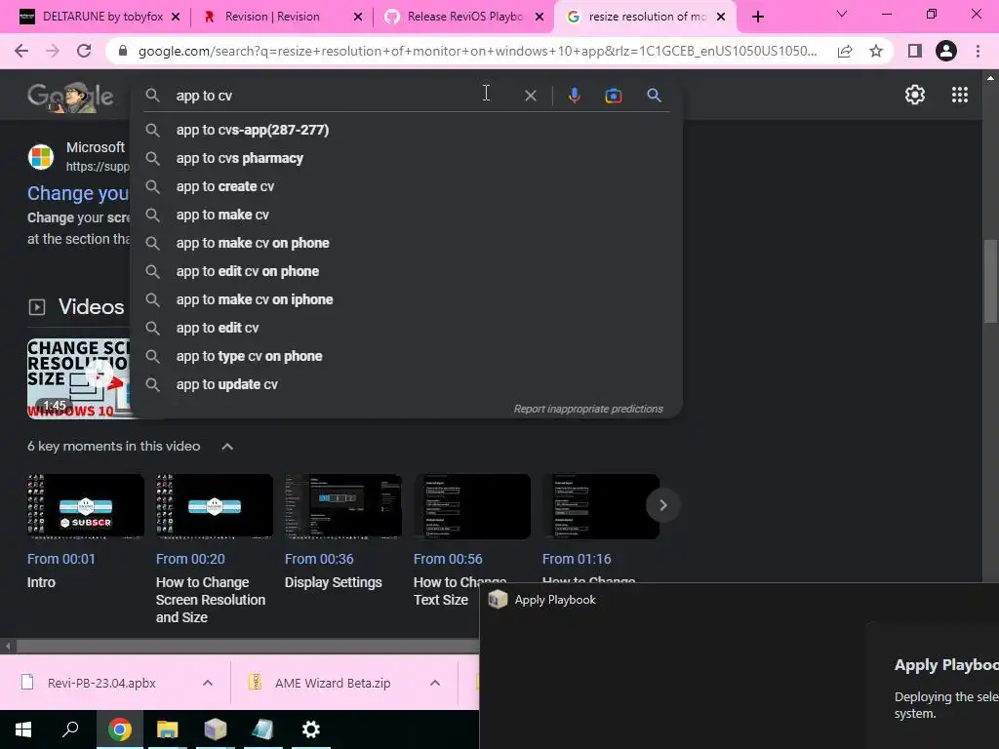
Task: Close the DELTARUNE by tobyfox tab
Action: pos(176,17)
